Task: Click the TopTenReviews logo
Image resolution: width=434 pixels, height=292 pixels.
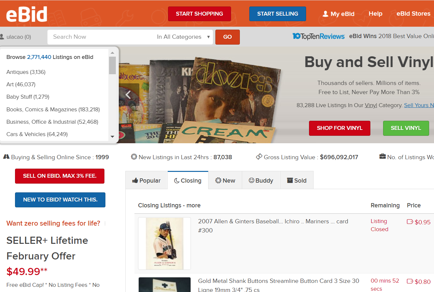Action: pyautogui.click(x=318, y=36)
